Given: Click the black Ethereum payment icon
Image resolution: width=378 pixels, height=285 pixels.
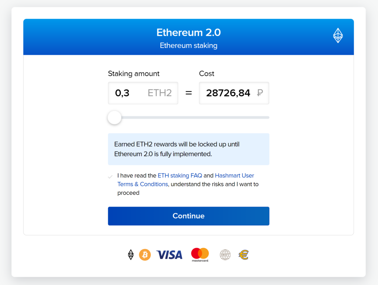Looking at the screenshot, I should 131,255.
